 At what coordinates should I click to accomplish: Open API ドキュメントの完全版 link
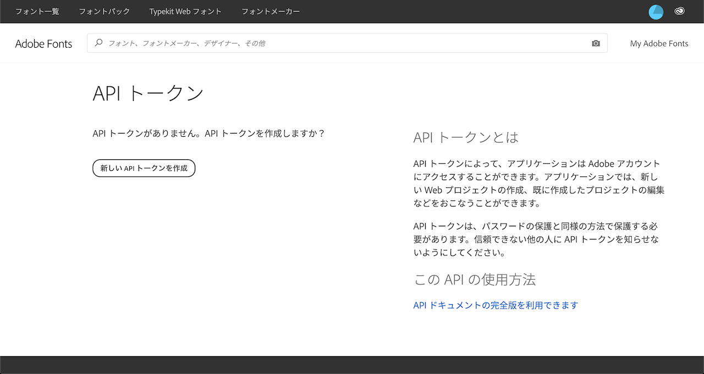pyautogui.click(x=496, y=305)
